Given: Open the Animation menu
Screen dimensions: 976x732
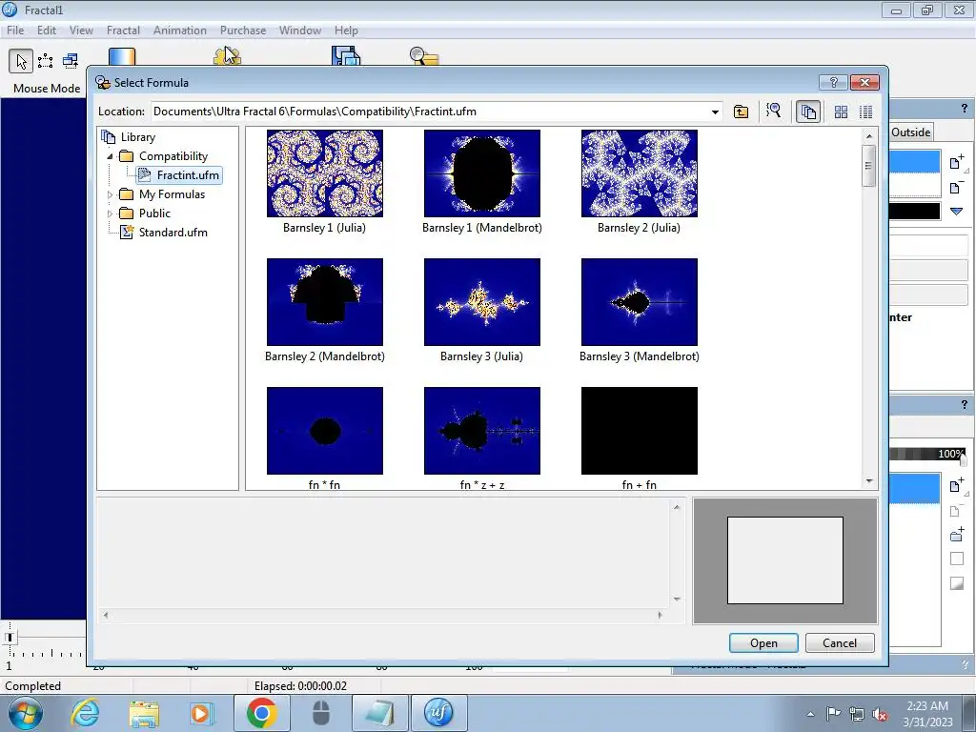Looking at the screenshot, I should coord(180,30).
